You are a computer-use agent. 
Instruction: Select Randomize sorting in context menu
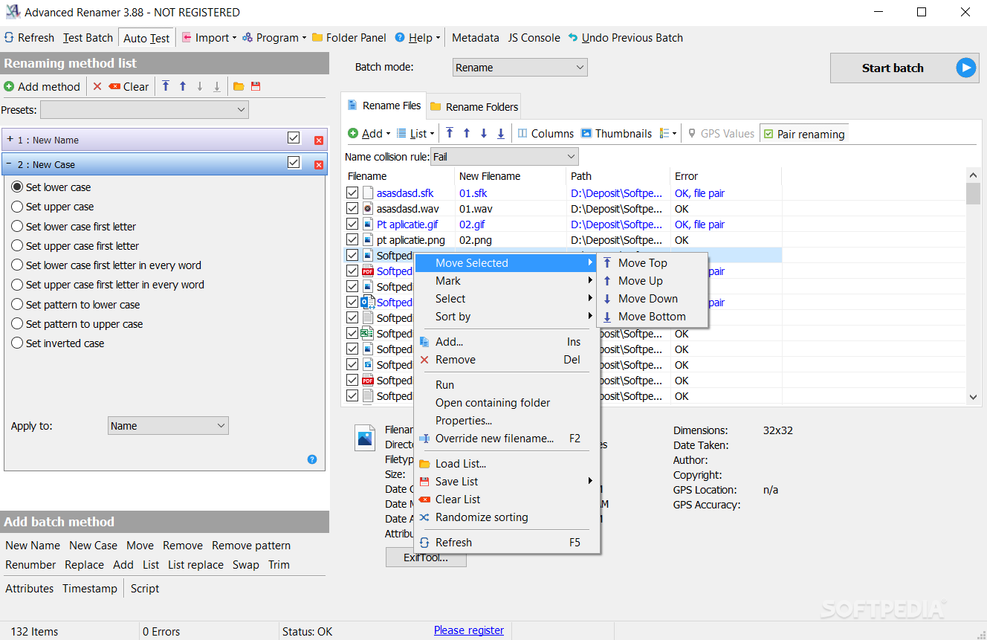482,517
